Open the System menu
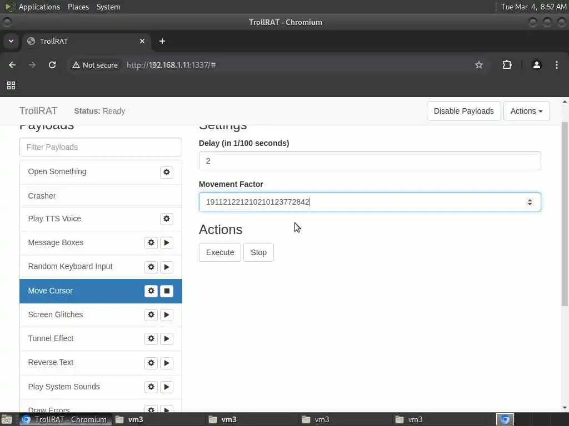The width and height of the screenshot is (569, 426). 108,7
